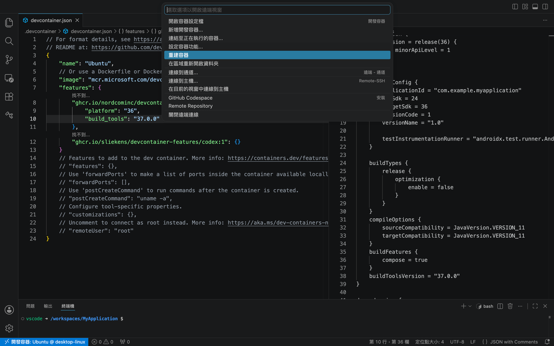
Task: Maximize the terminal panel size
Action: click(x=535, y=306)
